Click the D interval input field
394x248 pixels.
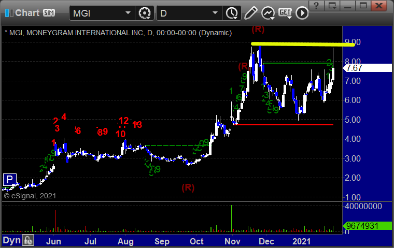tap(189, 13)
